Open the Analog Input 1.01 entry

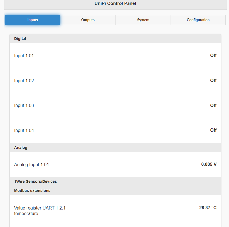coord(31,165)
